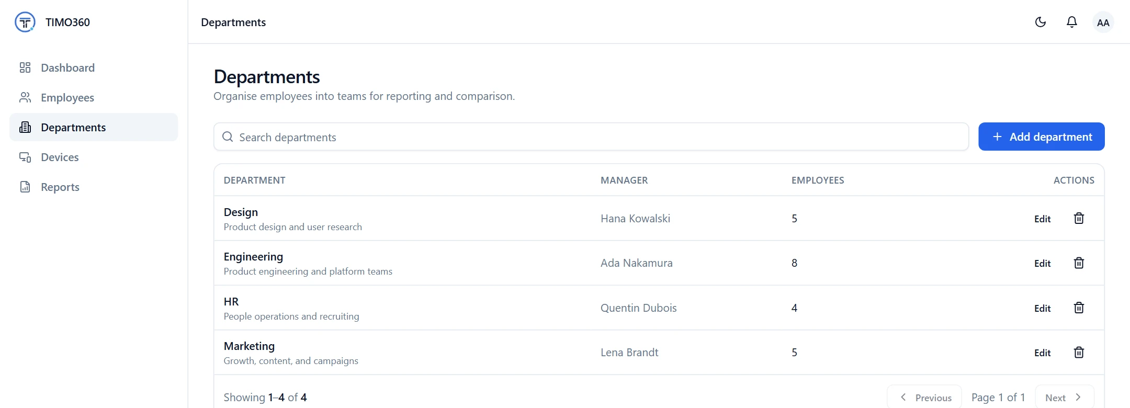Click the Add department button

click(1042, 137)
